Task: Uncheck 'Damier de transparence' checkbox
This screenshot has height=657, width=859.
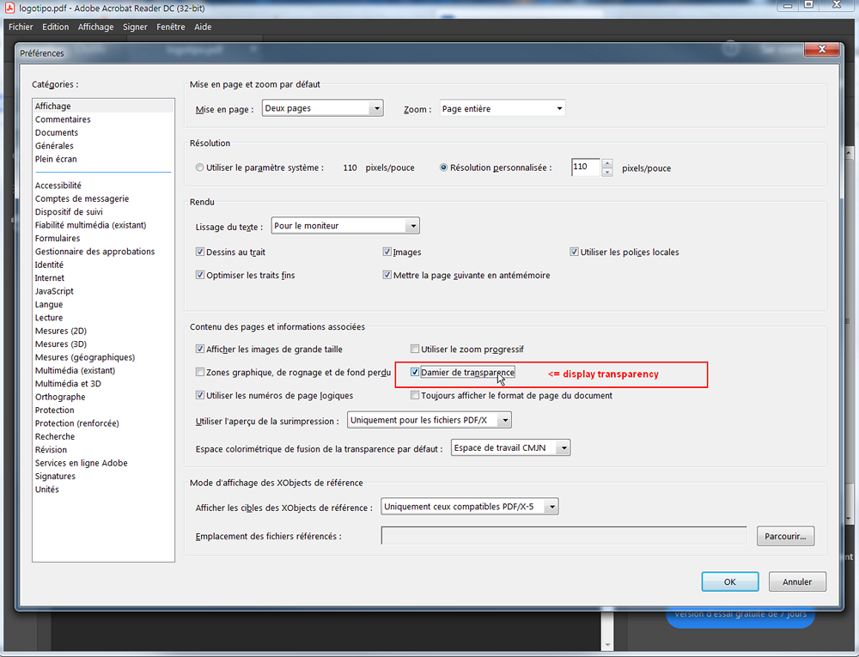Action: point(415,373)
